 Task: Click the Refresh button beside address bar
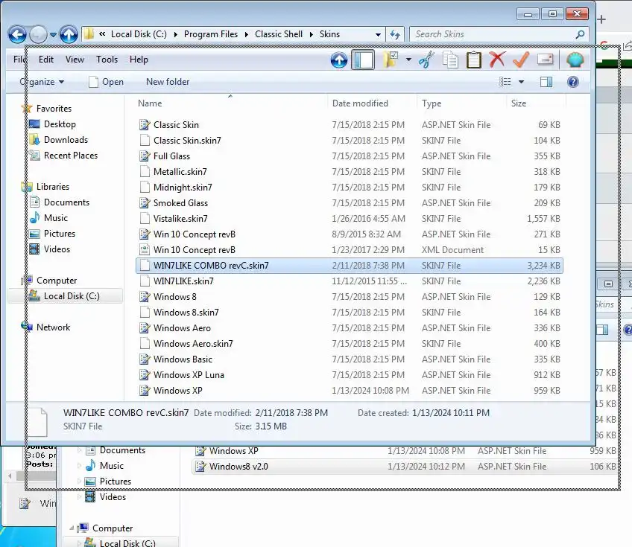pos(395,35)
